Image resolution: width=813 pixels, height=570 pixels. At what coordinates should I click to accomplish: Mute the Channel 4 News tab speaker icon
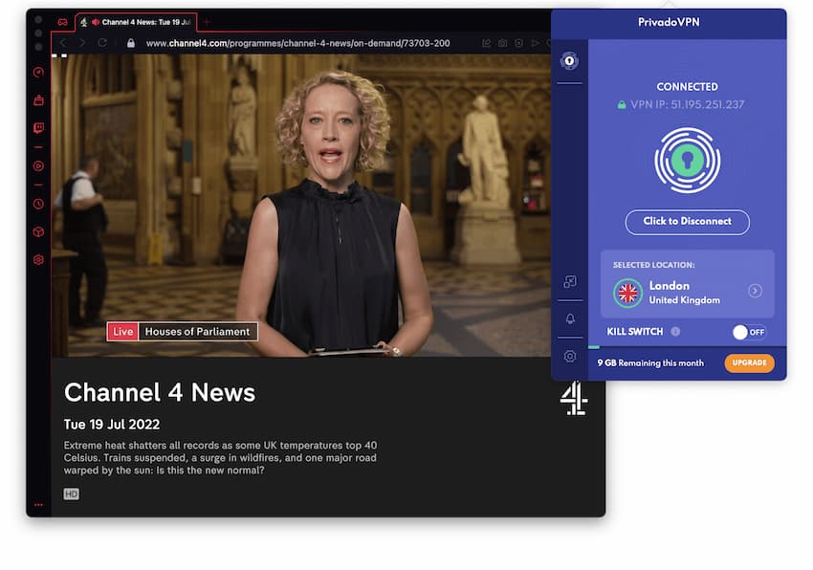pyautogui.click(x=96, y=22)
